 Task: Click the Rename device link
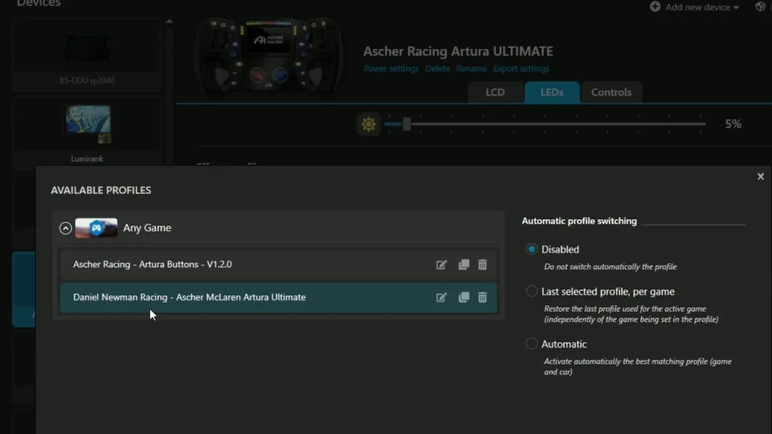(x=471, y=69)
